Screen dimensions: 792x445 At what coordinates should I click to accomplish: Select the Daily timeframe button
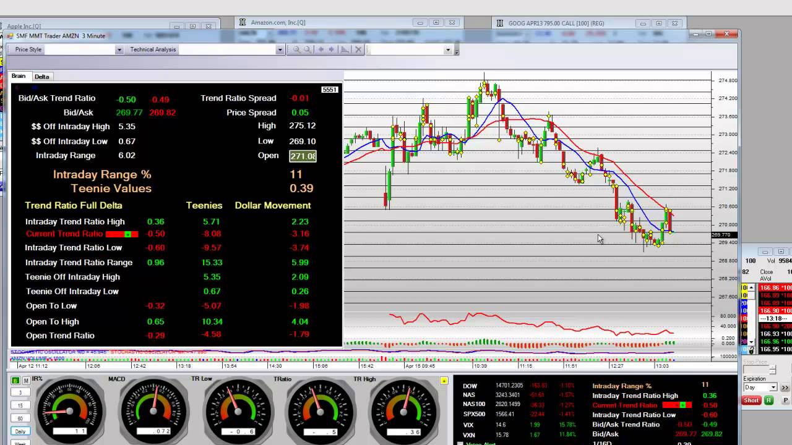(20, 431)
